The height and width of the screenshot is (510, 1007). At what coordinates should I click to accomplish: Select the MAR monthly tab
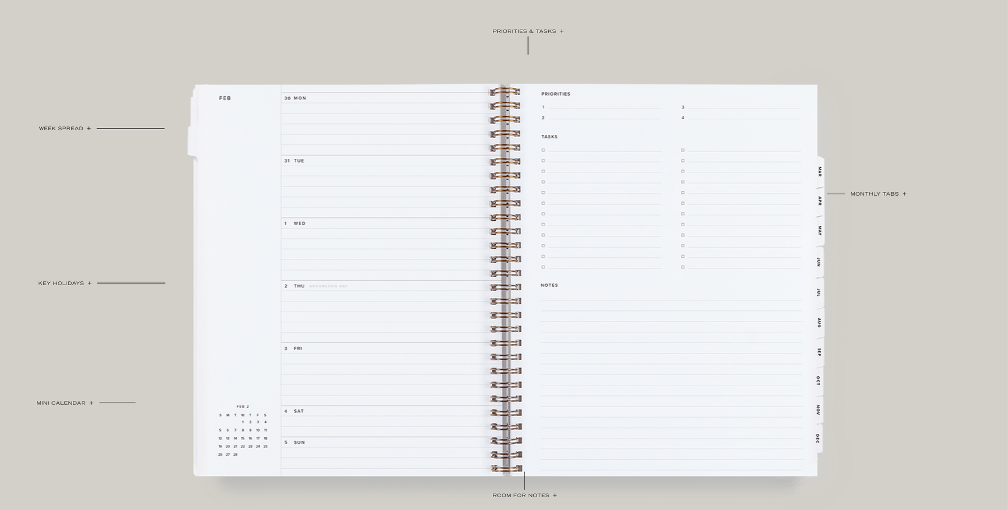click(x=820, y=171)
